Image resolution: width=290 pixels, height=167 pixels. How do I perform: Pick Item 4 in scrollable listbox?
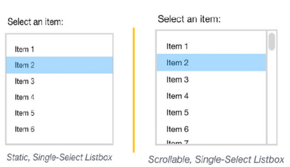(x=211, y=96)
